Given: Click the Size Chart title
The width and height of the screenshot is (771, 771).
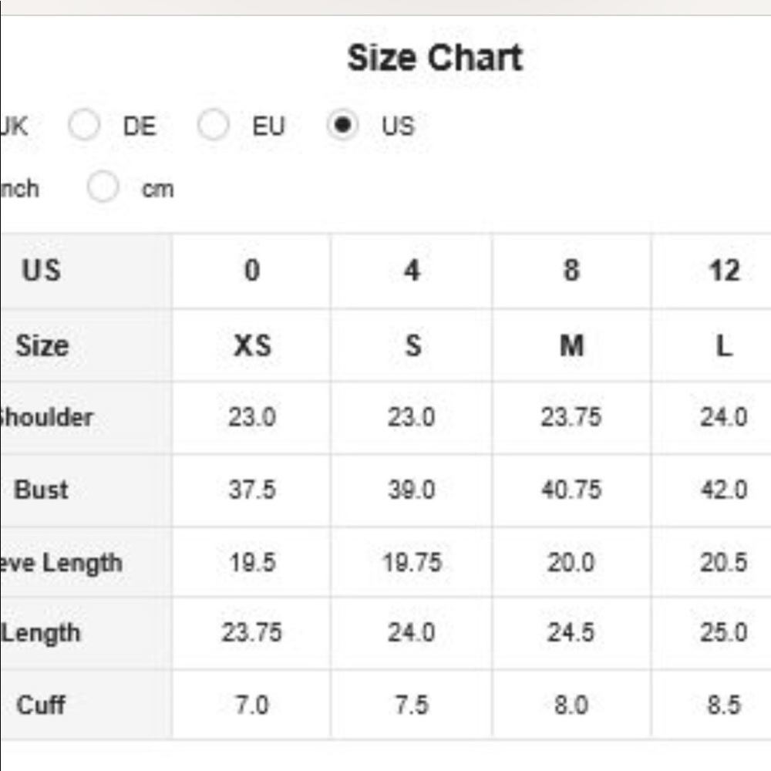Looking at the screenshot, I should click(436, 56).
